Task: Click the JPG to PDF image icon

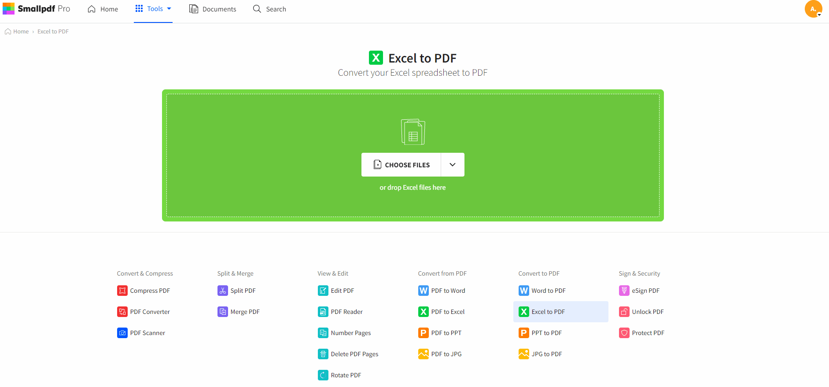Action: pyautogui.click(x=523, y=354)
